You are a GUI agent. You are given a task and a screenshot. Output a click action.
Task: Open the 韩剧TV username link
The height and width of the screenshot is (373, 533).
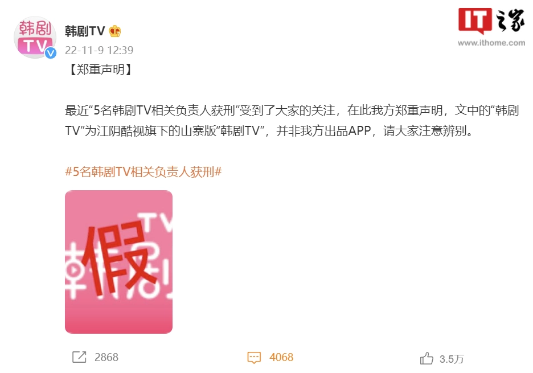85,31
